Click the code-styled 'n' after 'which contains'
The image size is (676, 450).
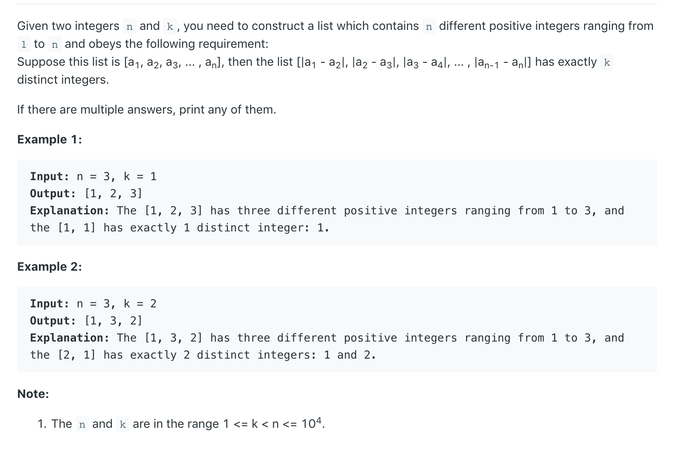429,26
